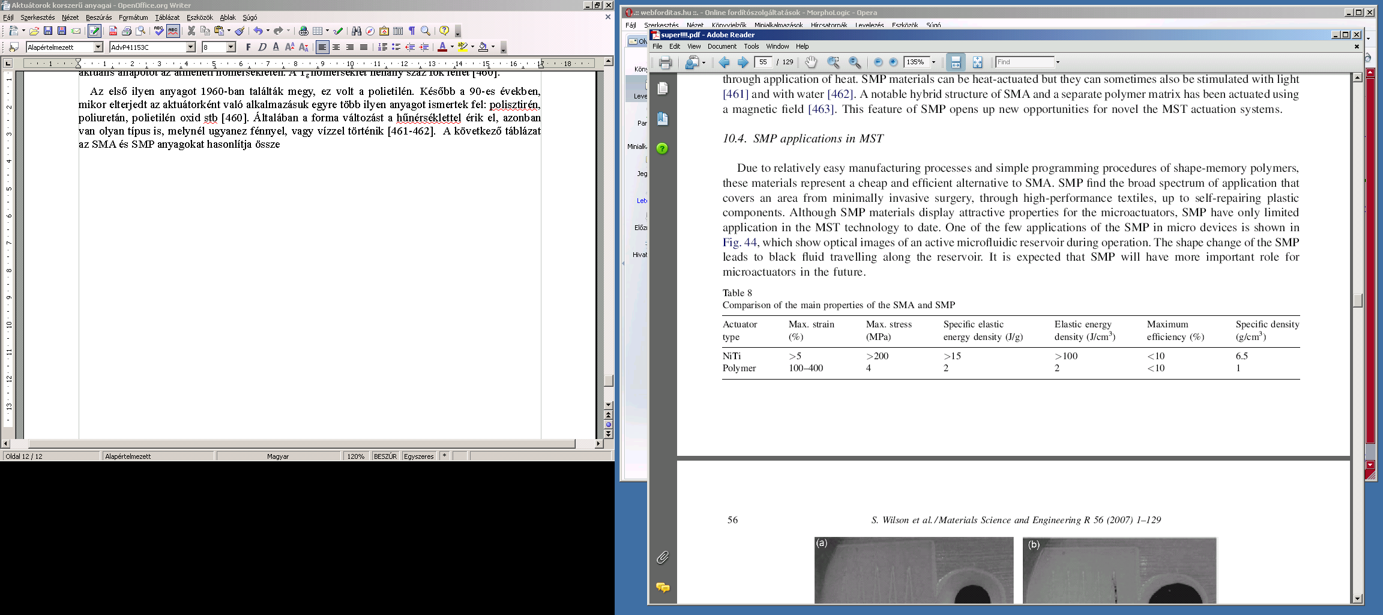Open Find & Replace binoculars icon

(357, 31)
